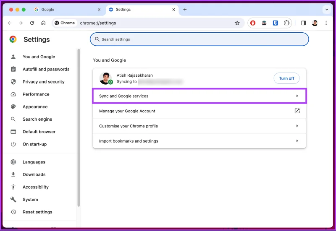Viewport: 336px width, 231px height.
Task: Expand Import bookmarks and settings
Action: [199, 141]
